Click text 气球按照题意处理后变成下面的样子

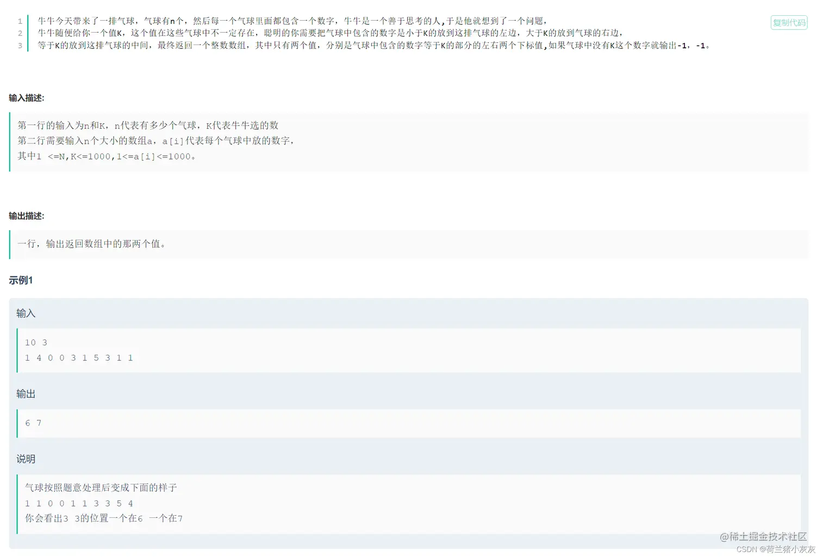pyautogui.click(x=101, y=488)
